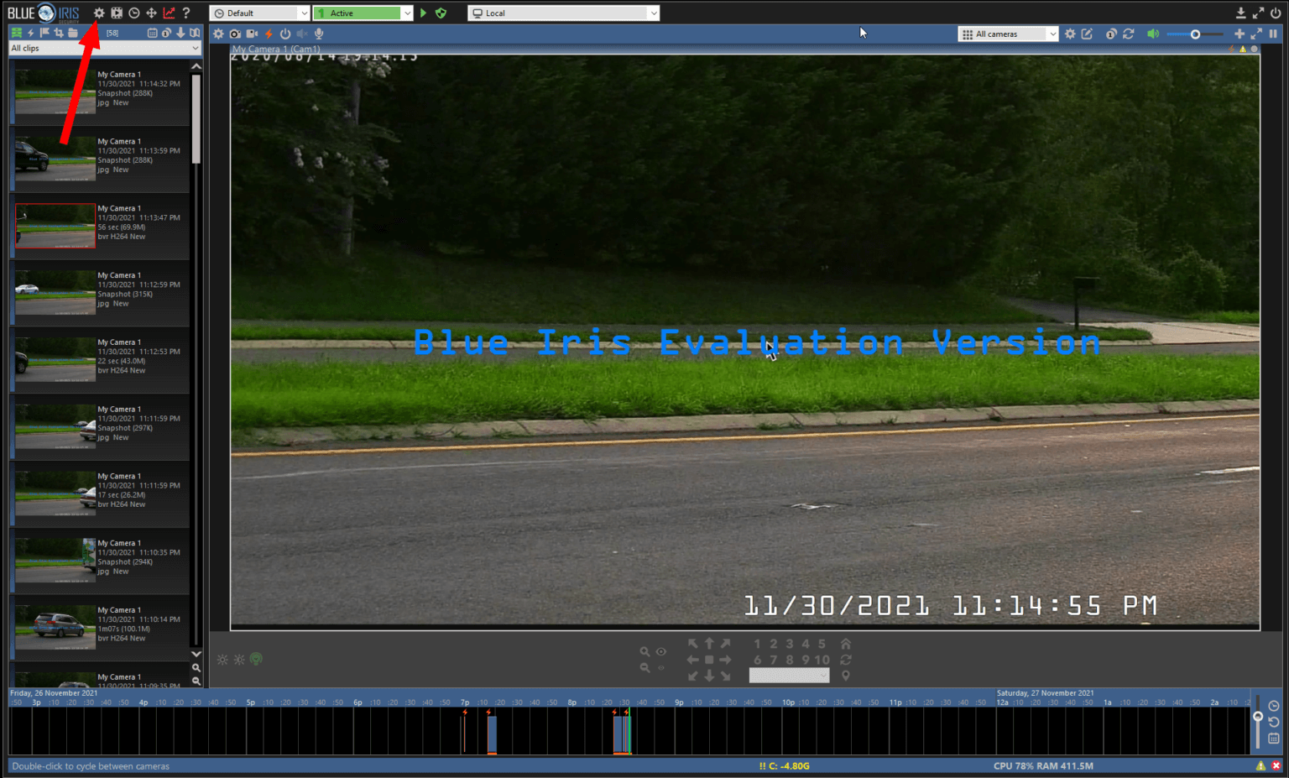The image size is (1289, 778).
Task: Click the green shield icon
Action: [441, 13]
